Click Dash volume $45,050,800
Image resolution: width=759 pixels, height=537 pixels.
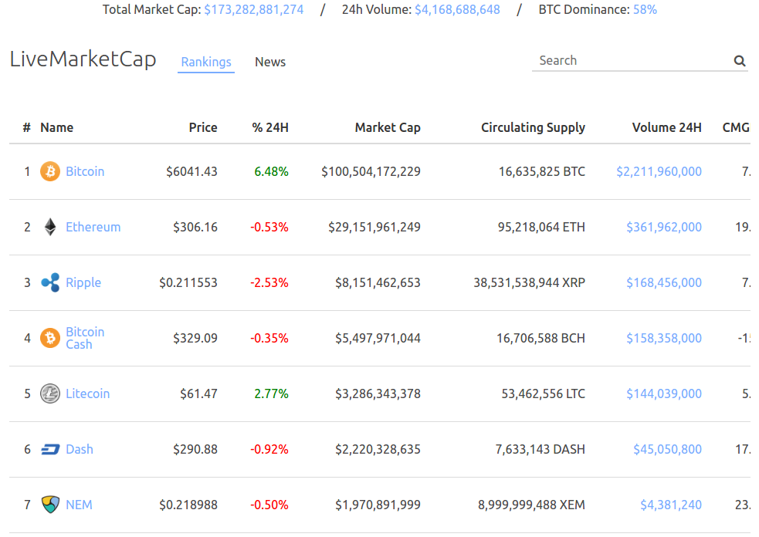point(668,450)
